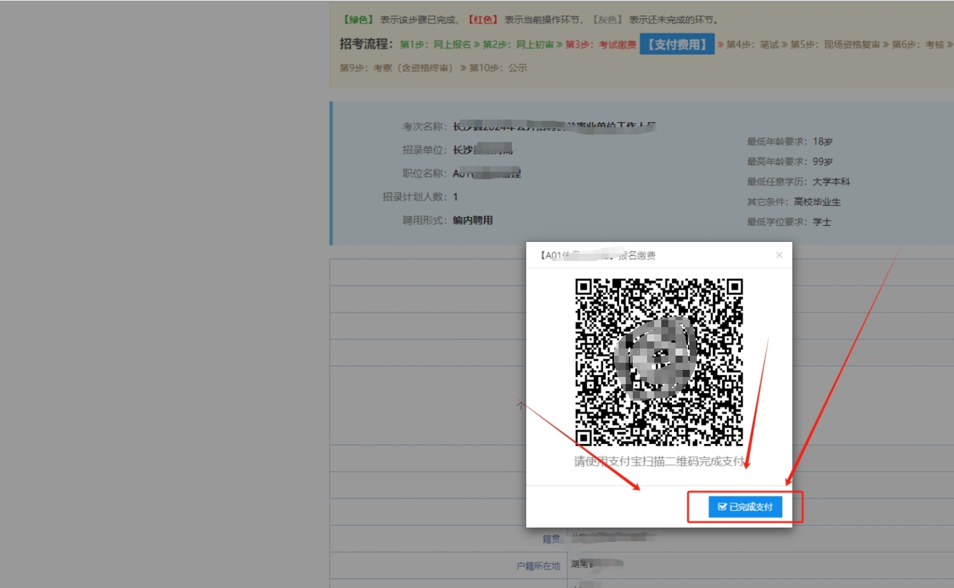Click the 18岁 minimum age value
Viewport: 954px width, 588px height.
822,141
